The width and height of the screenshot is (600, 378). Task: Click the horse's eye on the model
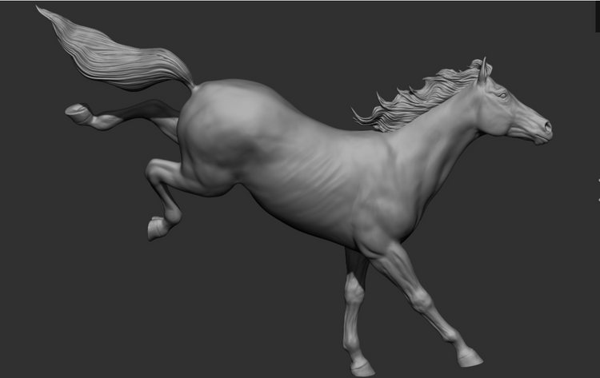point(503,95)
